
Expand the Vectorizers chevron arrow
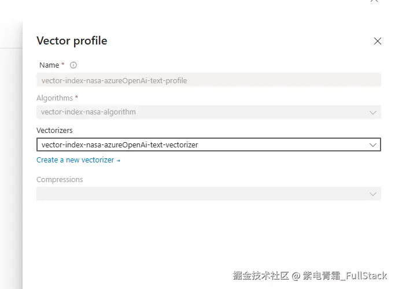coord(373,145)
